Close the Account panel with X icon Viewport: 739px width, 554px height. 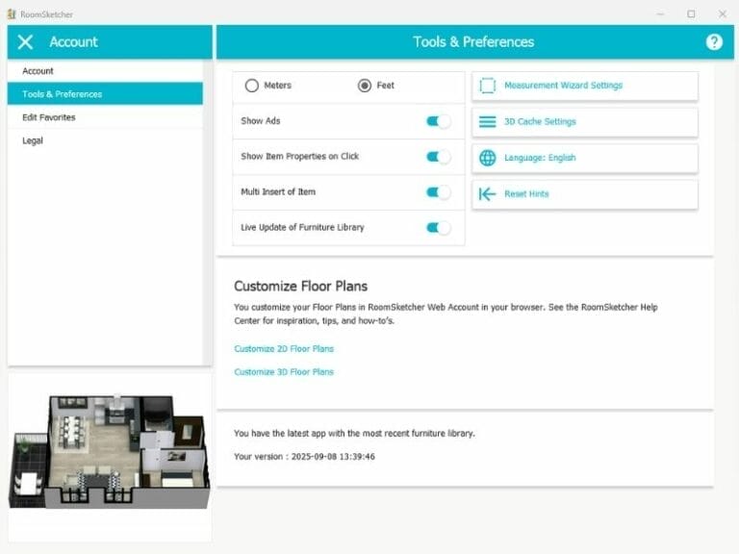[25, 42]
